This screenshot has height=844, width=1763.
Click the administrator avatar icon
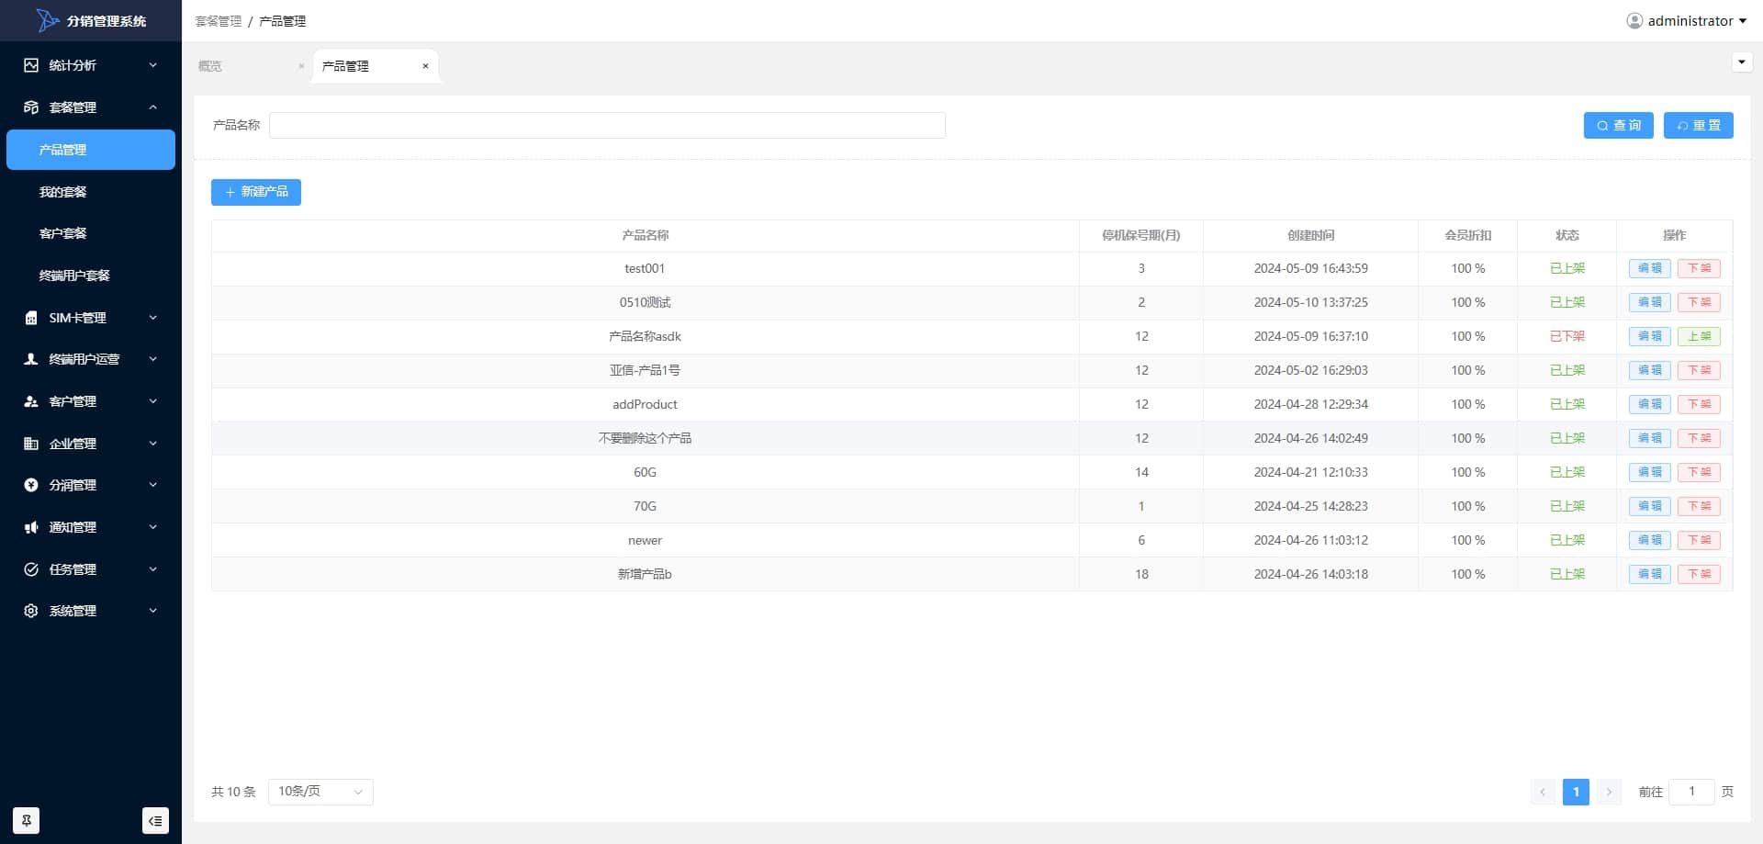pos(1634,20)
